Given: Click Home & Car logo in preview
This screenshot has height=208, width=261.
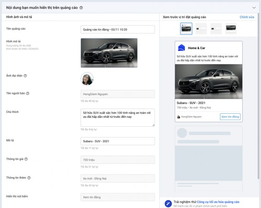Looking at the screenshot, I should click(x=182, y=48).
